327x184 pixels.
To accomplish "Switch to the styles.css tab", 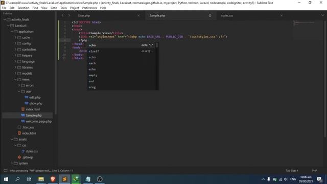I will pos(227,16).
